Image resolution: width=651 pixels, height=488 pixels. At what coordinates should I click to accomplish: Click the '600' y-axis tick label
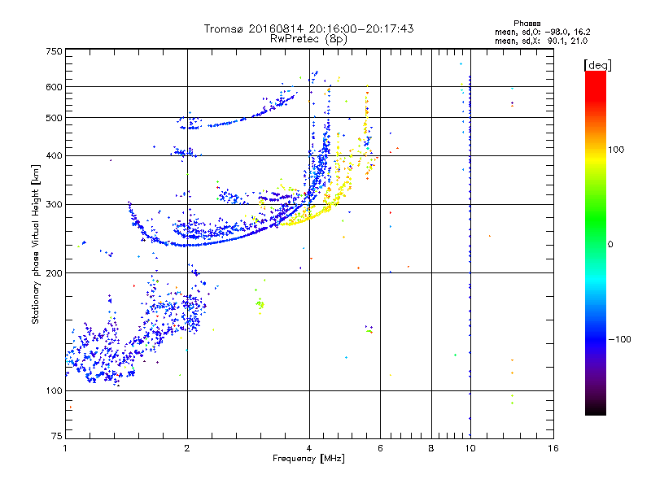[x=54, y=87]
